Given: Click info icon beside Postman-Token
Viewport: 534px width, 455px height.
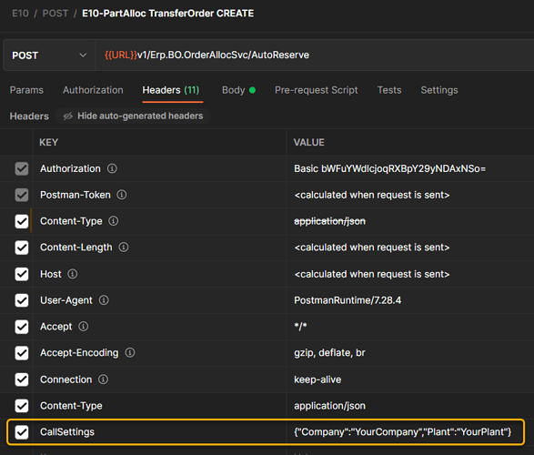Looking at the screenshot, I should click(x=122, y=195).
